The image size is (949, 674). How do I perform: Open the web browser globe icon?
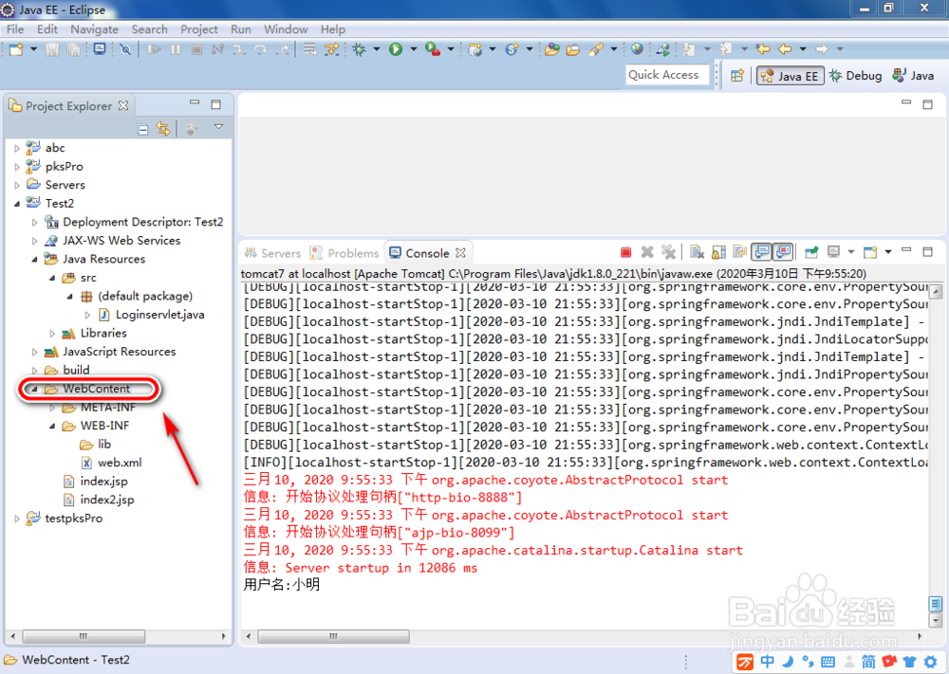(637, 49)
